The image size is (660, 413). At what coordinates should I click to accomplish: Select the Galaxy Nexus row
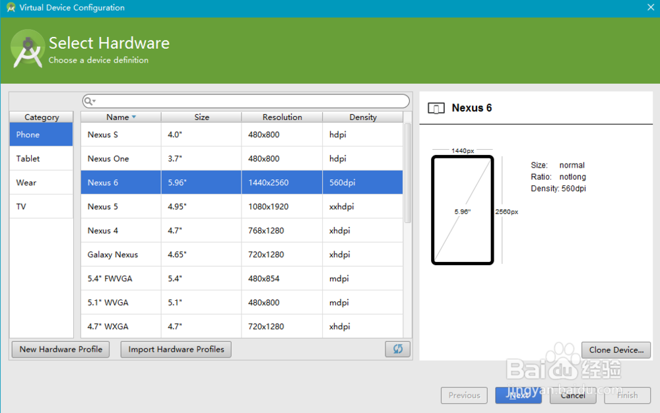(x=242, y=255)
